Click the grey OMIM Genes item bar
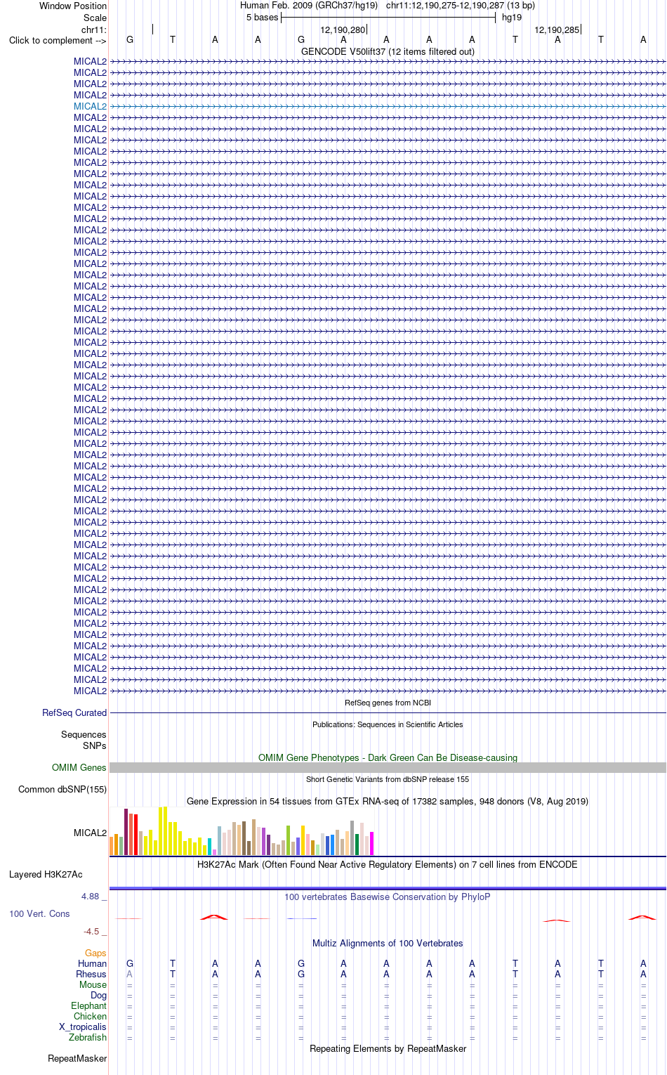 [x=388, y=768]
